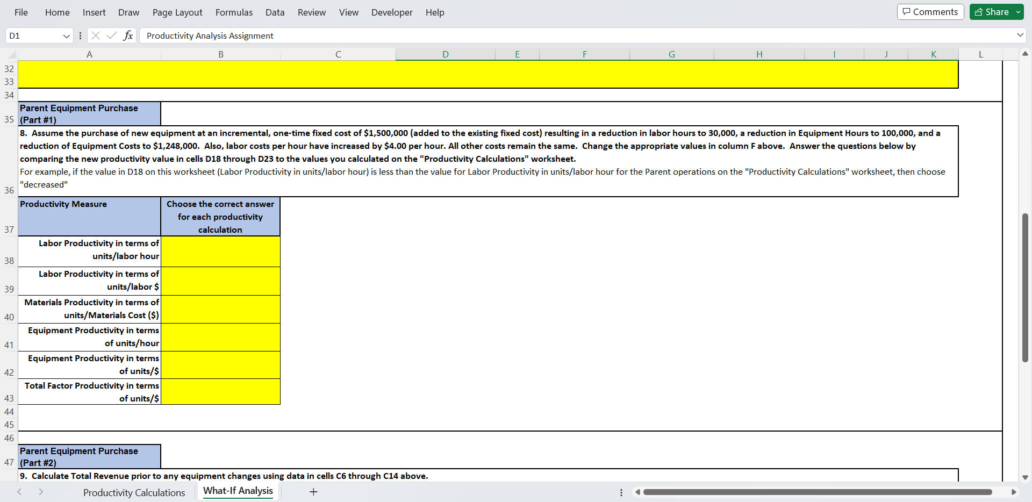Click the green Share button

[993, 11]
